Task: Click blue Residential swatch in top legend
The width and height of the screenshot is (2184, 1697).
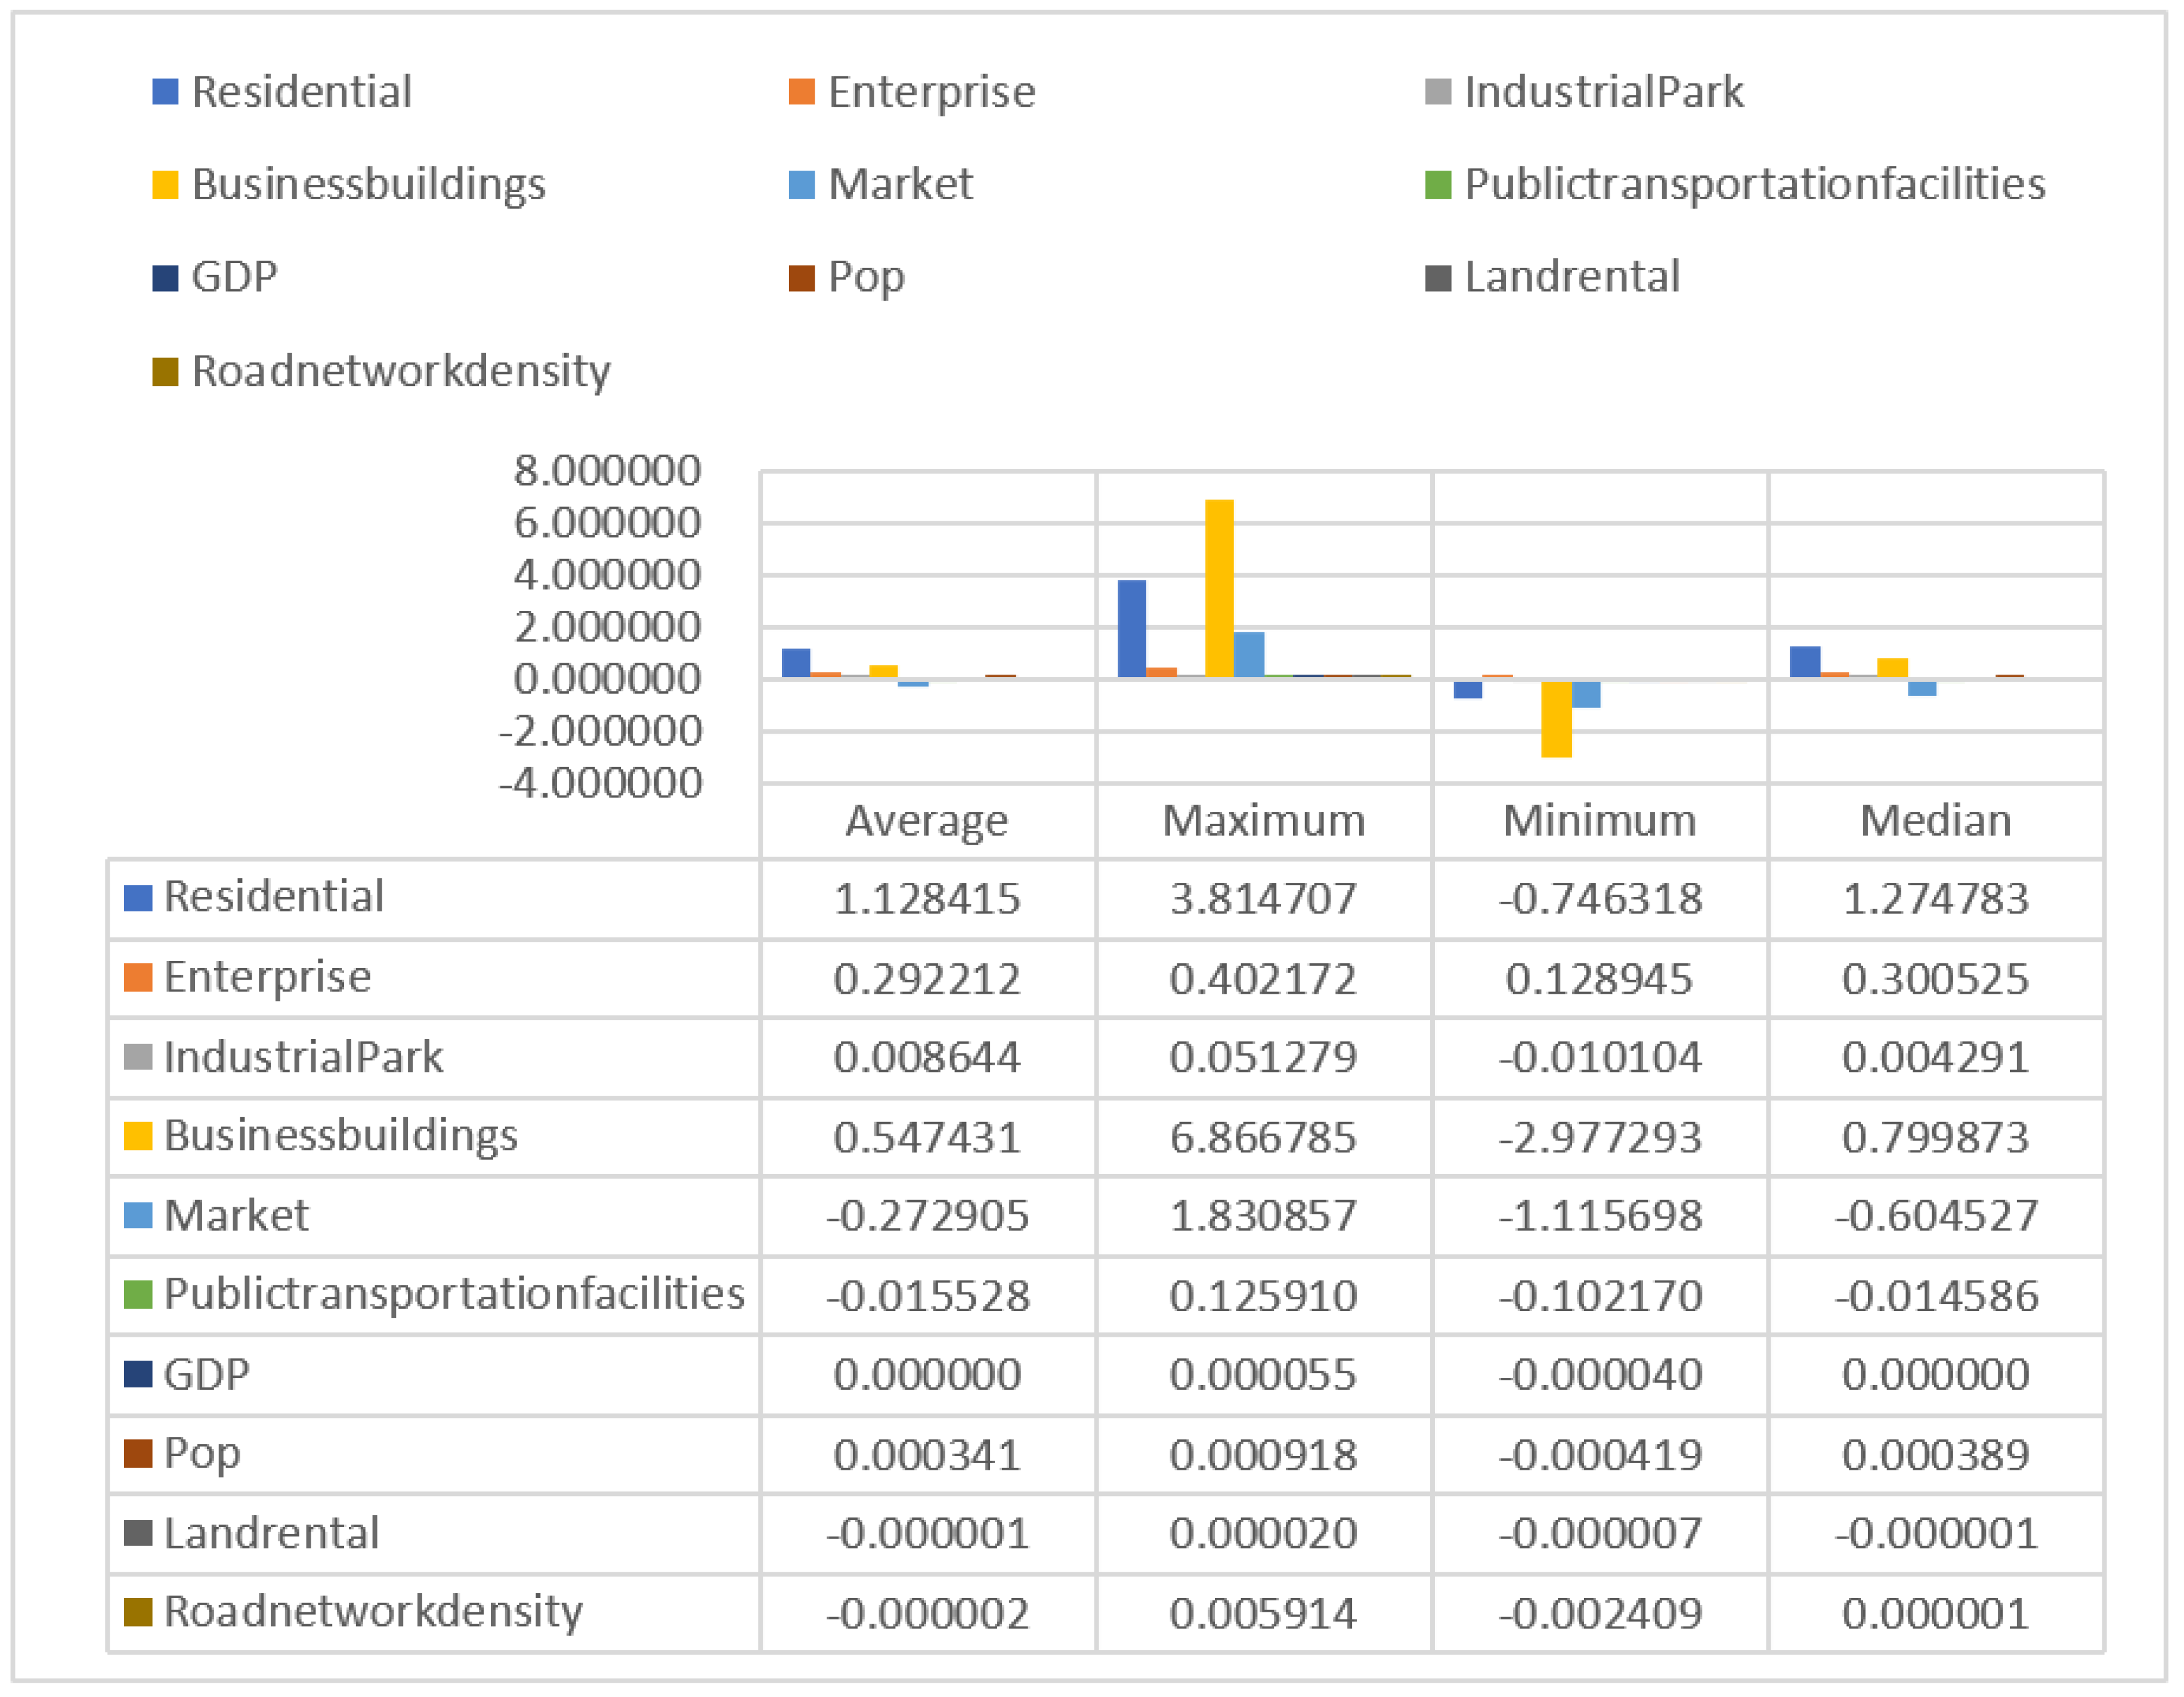Action: click(165, 92)
